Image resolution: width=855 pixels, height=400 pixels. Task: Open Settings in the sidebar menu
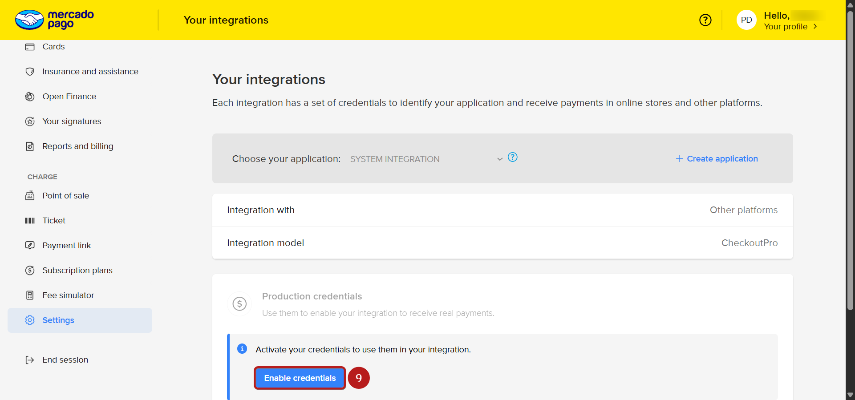(x=58, y=320)
